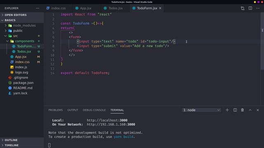Split the terminal panel
Image resolution: width=264 pixels, height=148 pixels.
(235, 110)
